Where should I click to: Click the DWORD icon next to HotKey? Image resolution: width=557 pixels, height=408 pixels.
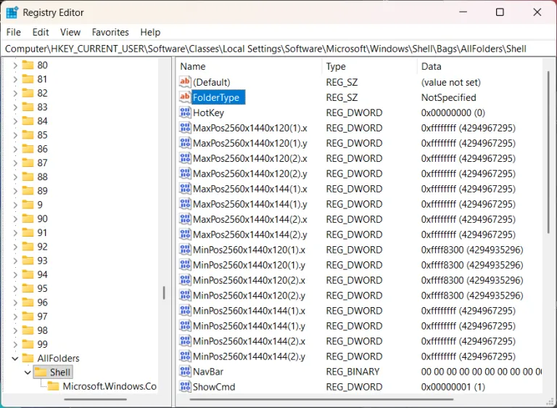[x=185, y=113]
